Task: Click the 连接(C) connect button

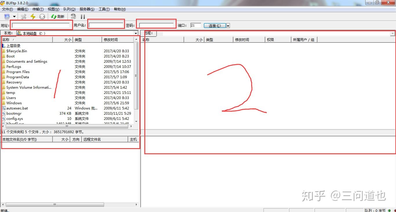Action: pos(215,26)
